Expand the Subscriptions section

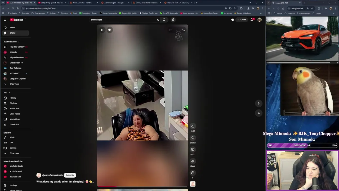pos(11,42)
